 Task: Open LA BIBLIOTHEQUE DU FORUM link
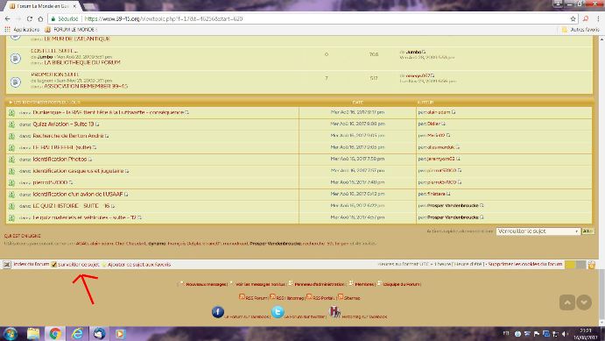point(82,62)
